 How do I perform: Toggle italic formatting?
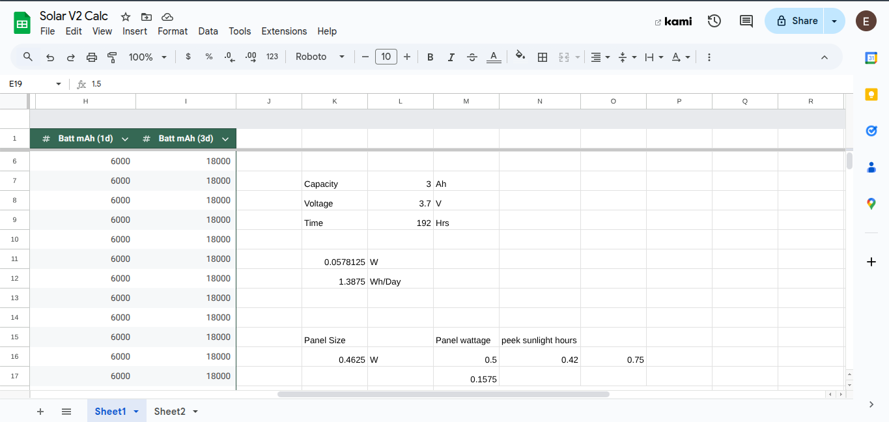coord(451,57)
